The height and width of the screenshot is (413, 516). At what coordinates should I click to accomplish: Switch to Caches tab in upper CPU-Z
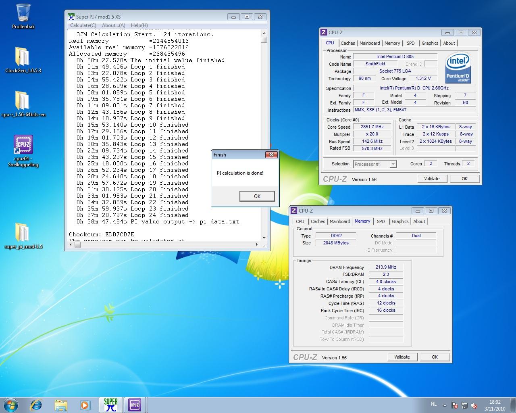tap(347, 43)
